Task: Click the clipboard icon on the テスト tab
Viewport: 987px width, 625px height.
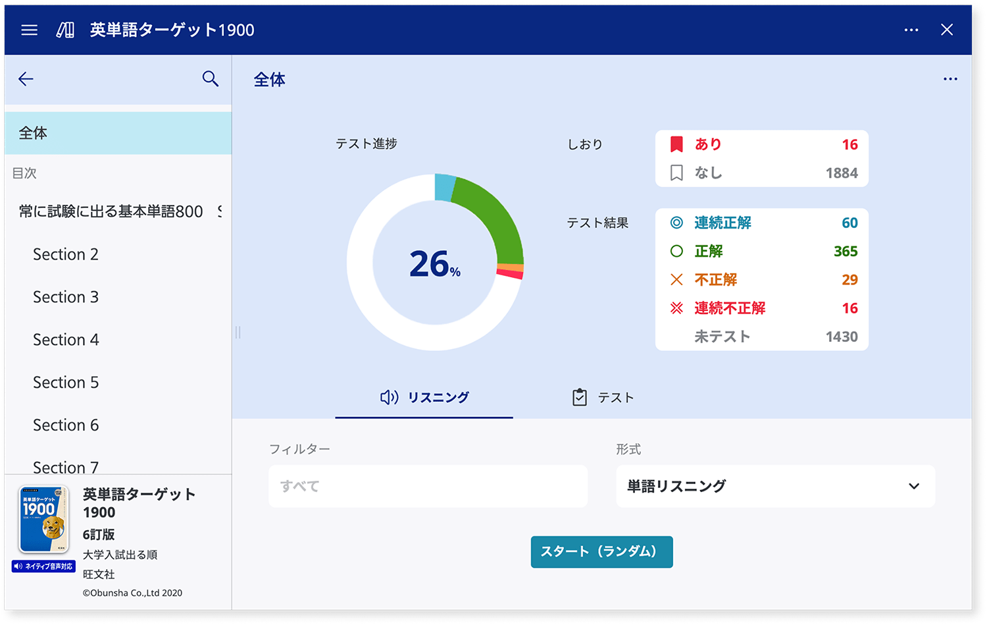Action: tap(578, 396)
